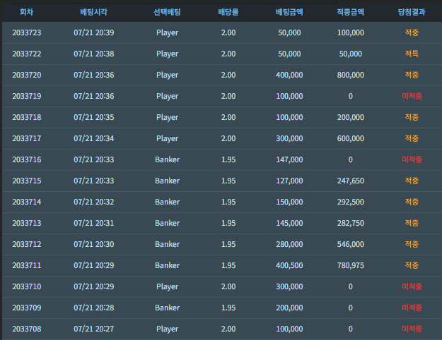Click the 247,650 winning amount

(x=350, y=181)
